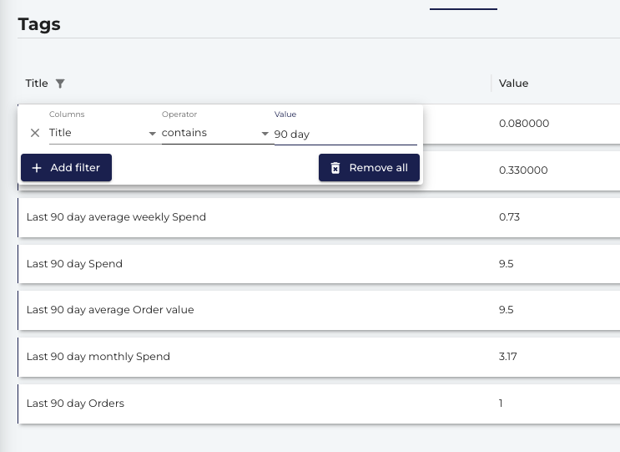Click the Remove all button
The width and height of the screenshot is (620, 452).
pyautogui.click(x=369, y=168)
